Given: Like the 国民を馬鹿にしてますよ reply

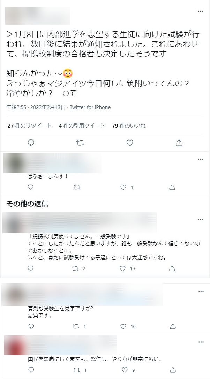Looking at the screenshot, I should coord(124,370).
